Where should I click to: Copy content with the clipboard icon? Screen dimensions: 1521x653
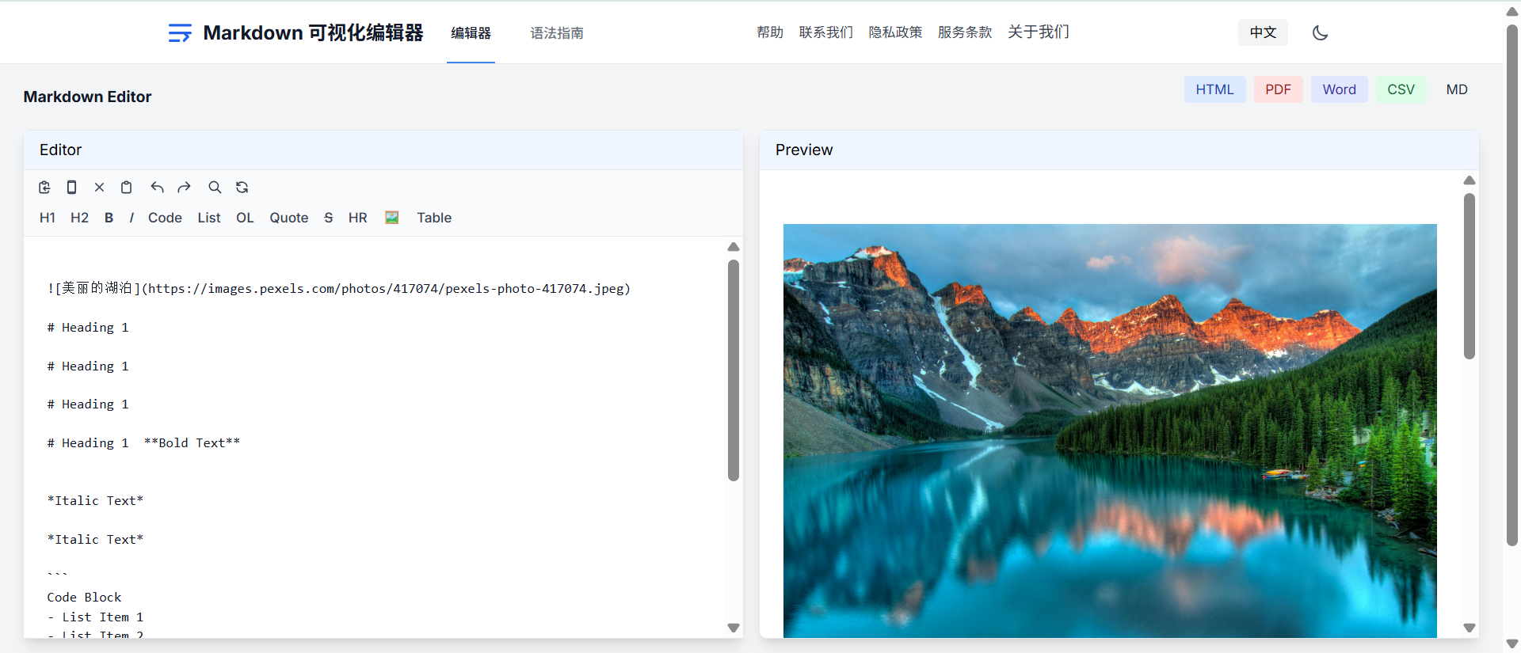click(126, 188)
